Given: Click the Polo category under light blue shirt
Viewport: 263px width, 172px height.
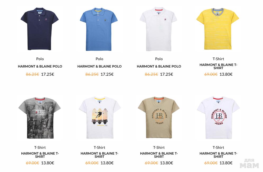Looking at the screenshot, I should pos(99,59).
